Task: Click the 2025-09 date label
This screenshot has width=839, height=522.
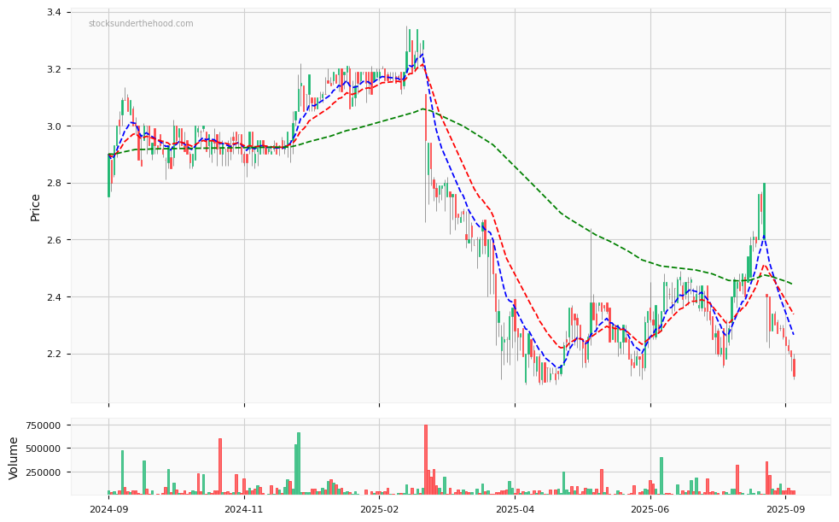Action: point(785,510)
